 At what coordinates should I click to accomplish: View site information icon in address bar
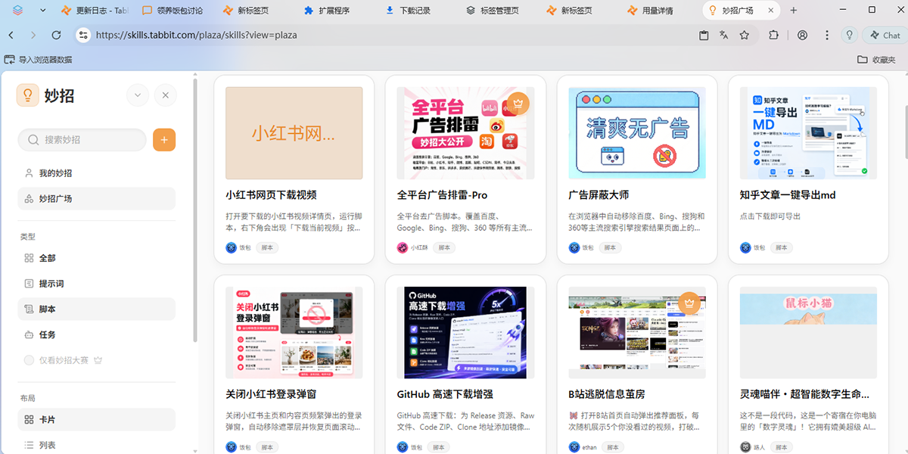83,35
